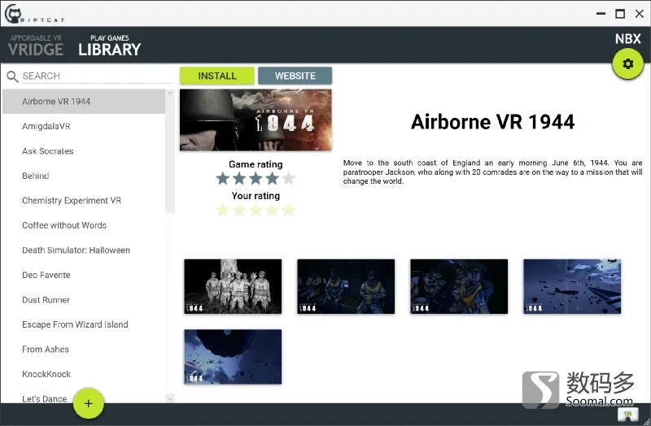Click the search magnifier icon
The height and width of the screenshot is (426, 651).
pyautogui.click(x=12, y=76)
